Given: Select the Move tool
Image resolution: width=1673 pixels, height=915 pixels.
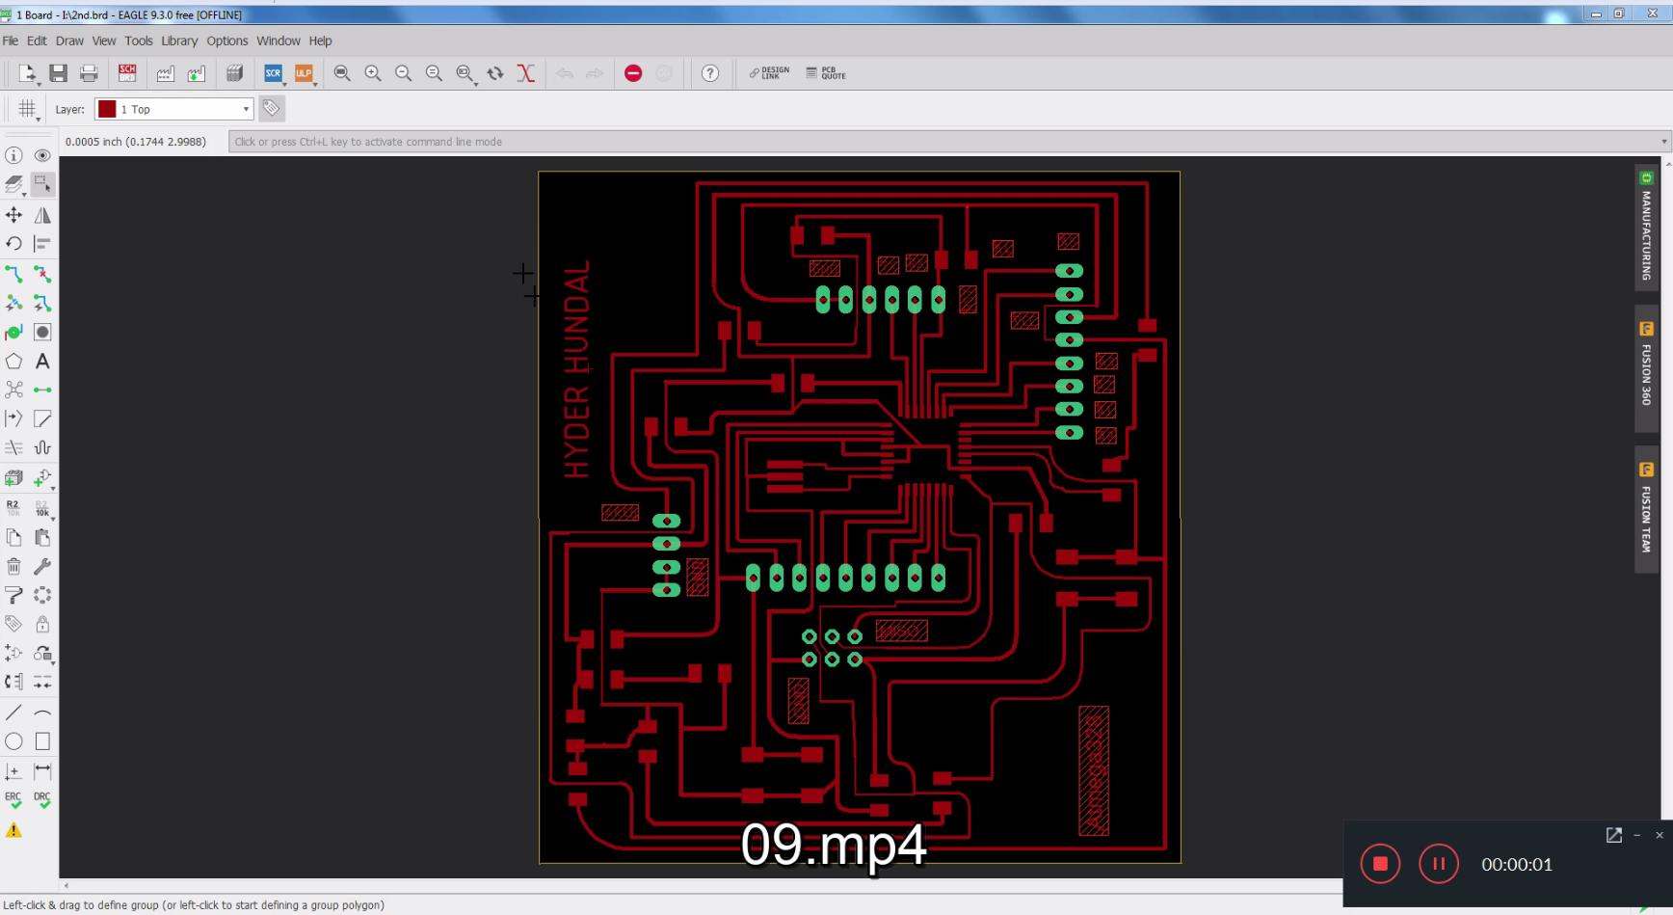Looking at the screenshot, I should (13, 215).
